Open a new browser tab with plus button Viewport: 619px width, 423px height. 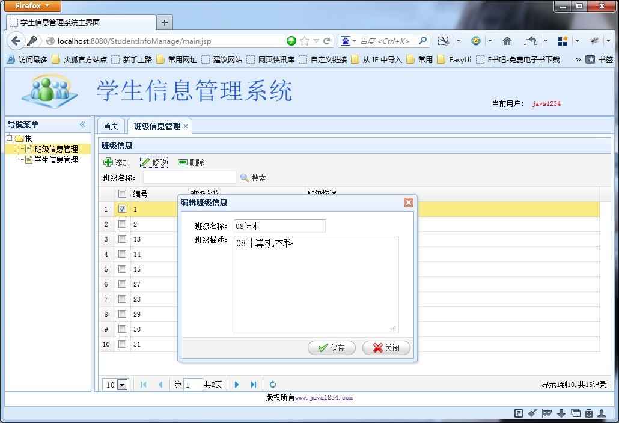(x=165, y=22)
